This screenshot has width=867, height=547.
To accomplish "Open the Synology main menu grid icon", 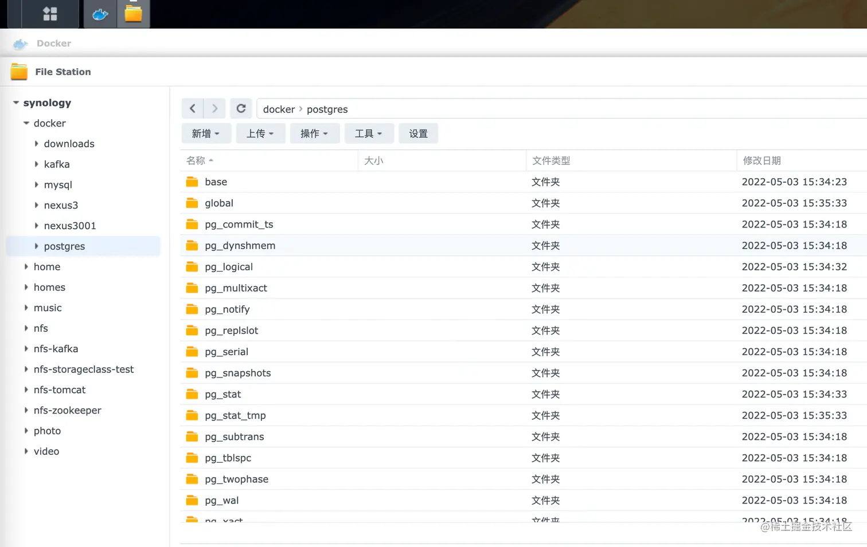I will (x=50, y=14).
